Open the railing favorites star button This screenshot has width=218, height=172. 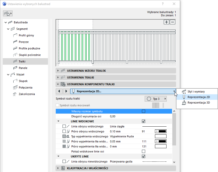click(x=8, y=14)
